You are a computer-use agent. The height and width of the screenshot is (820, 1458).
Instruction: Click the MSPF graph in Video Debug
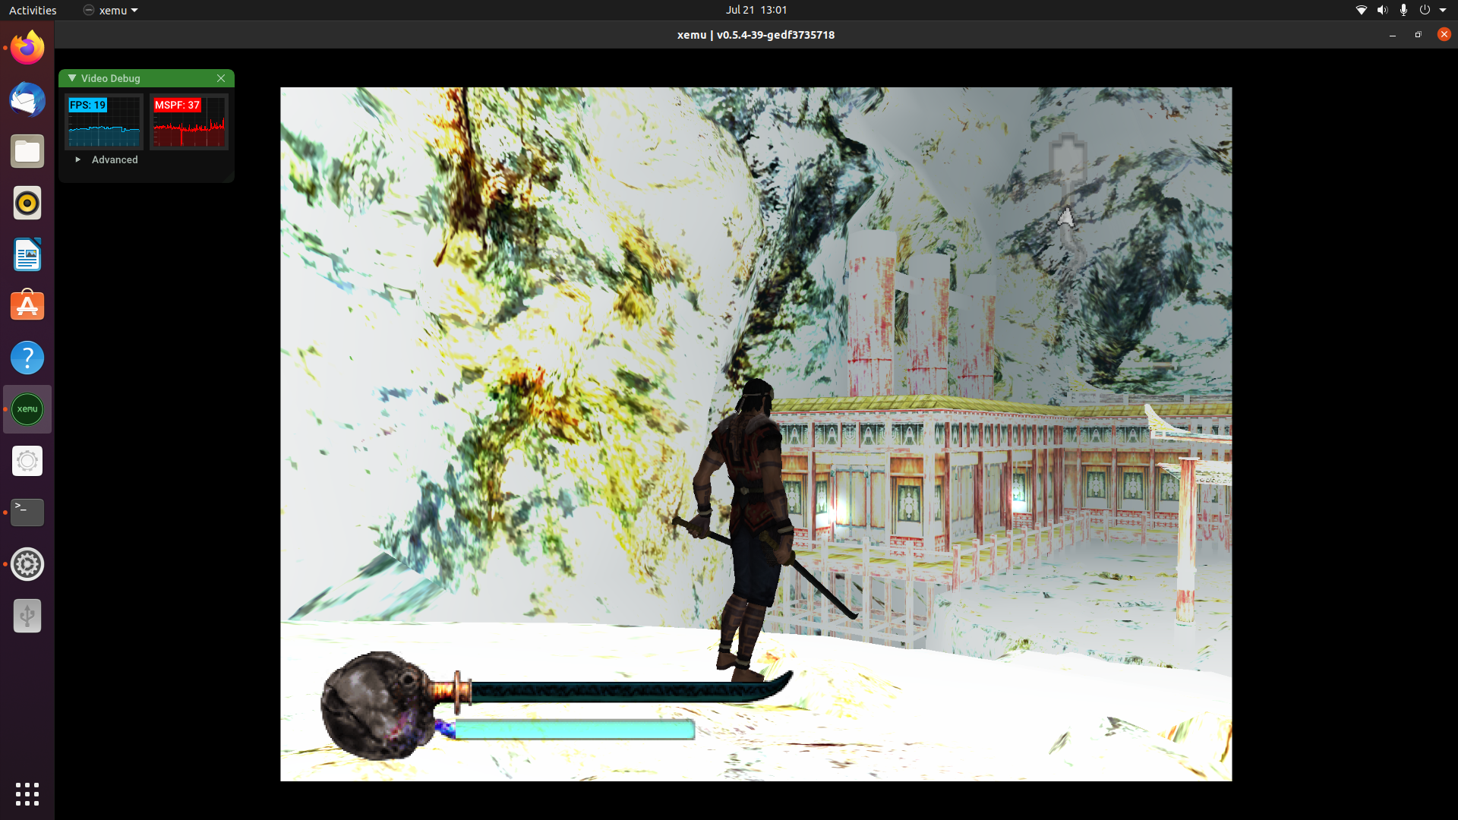coord(188,121)
